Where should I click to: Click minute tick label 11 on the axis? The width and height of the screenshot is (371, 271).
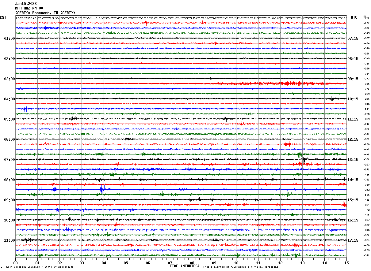(x=258, y=263)
